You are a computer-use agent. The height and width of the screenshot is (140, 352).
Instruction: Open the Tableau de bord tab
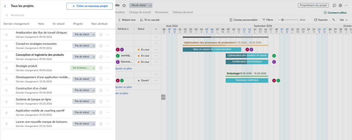tap(183, 12)
